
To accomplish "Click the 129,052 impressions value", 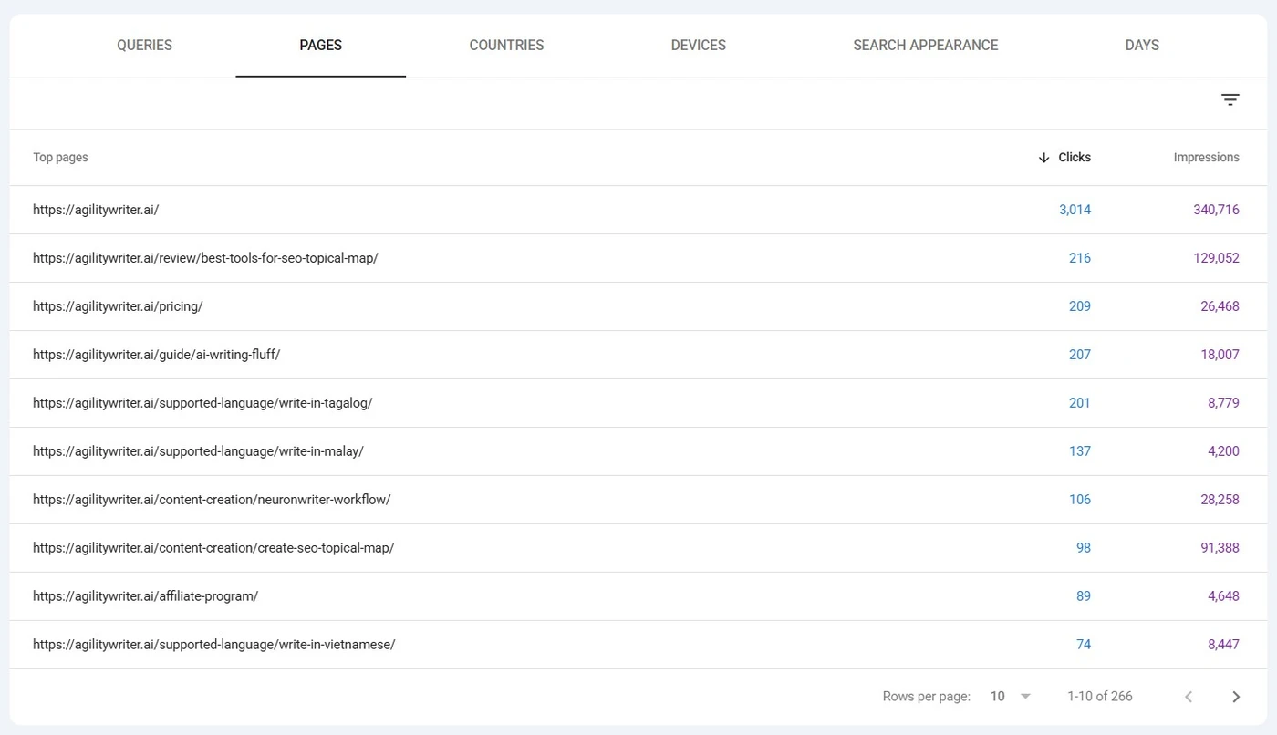I will [x=1216, y=258].
